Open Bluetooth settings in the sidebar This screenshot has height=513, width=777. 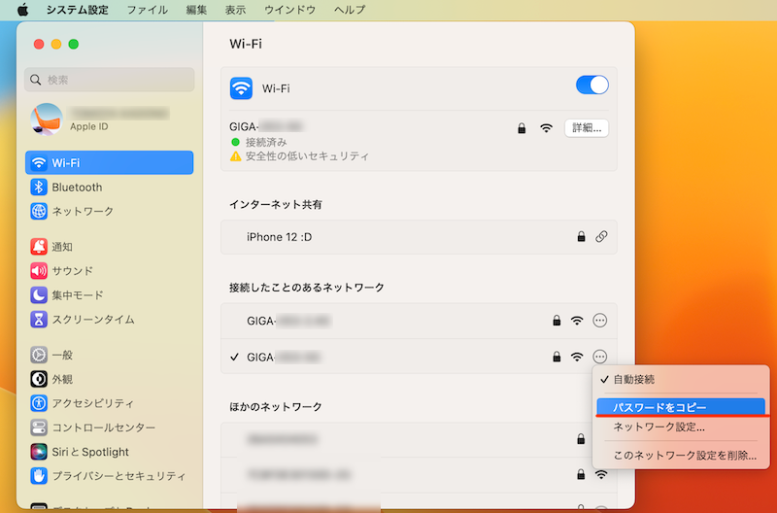[x=77, y=188]
